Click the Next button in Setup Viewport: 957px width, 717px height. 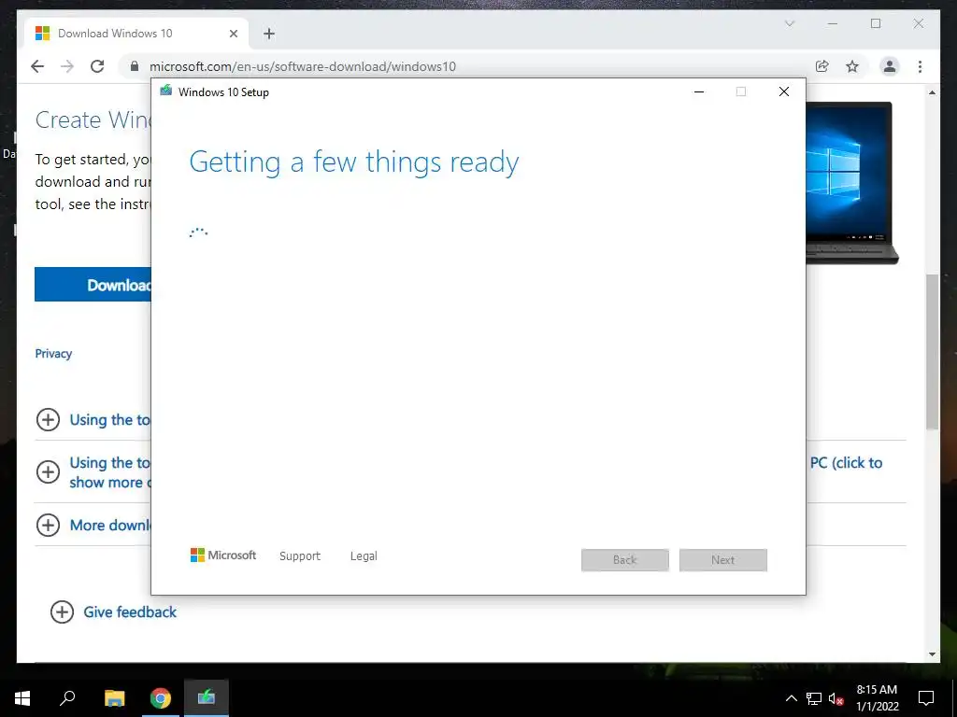pos(723,560)
